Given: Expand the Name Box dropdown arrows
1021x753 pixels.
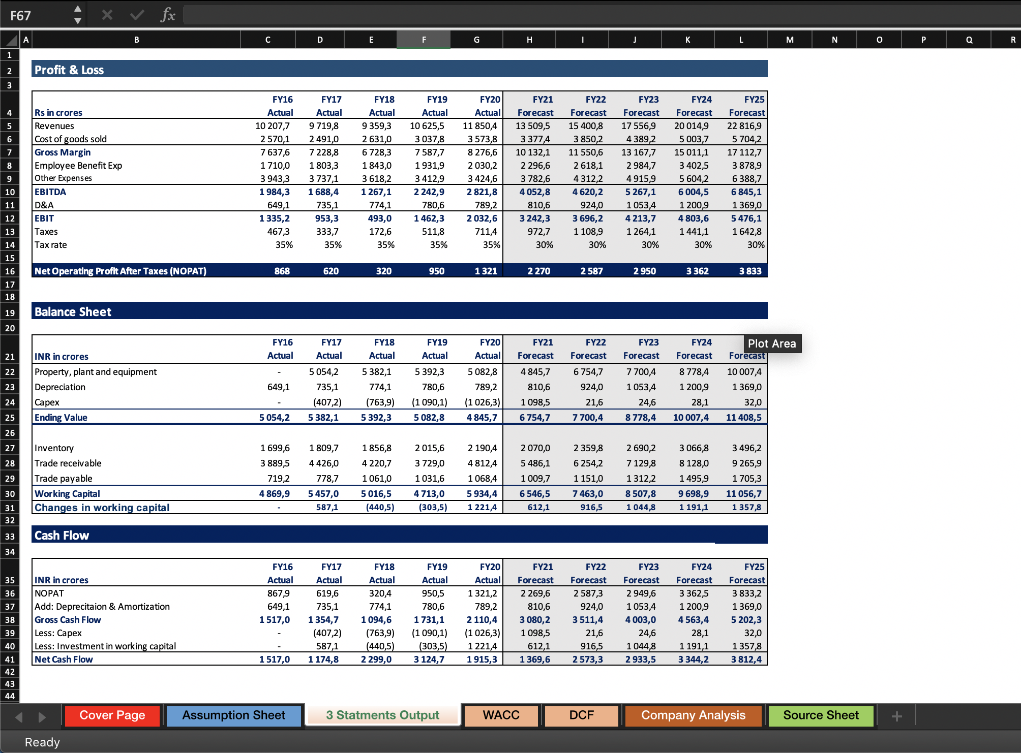Looking at the screenshot, I should 77,15.
